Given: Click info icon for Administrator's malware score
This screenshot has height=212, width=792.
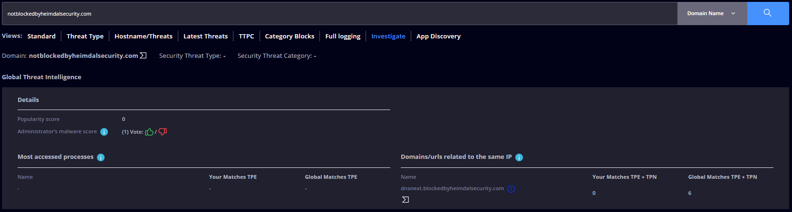Looking at the screenshot, I should point(104,132).
